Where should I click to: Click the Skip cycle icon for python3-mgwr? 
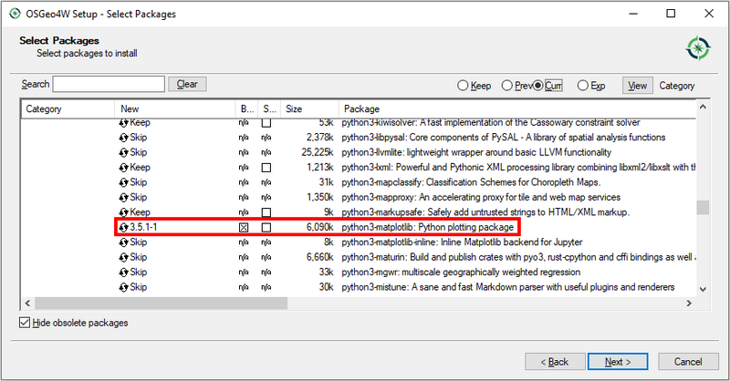(x=124, y=272)
